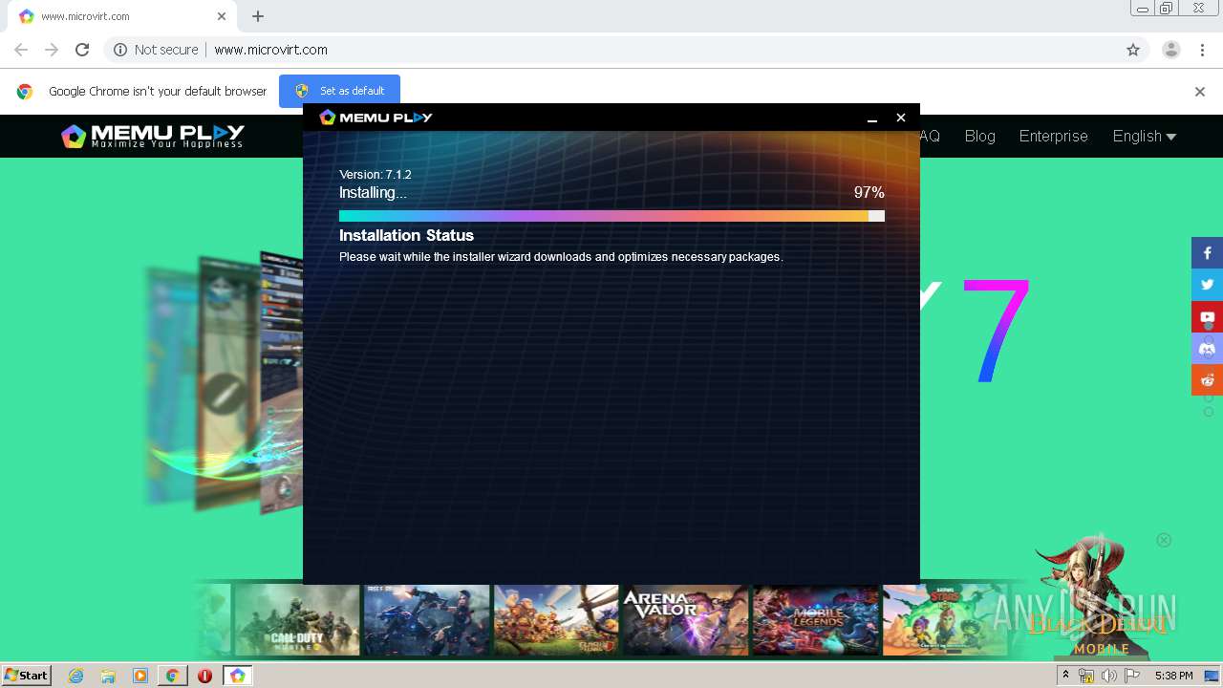The image size is (1223, 688).
Task: View site info Not secure icon
Action: click(120, 50)
